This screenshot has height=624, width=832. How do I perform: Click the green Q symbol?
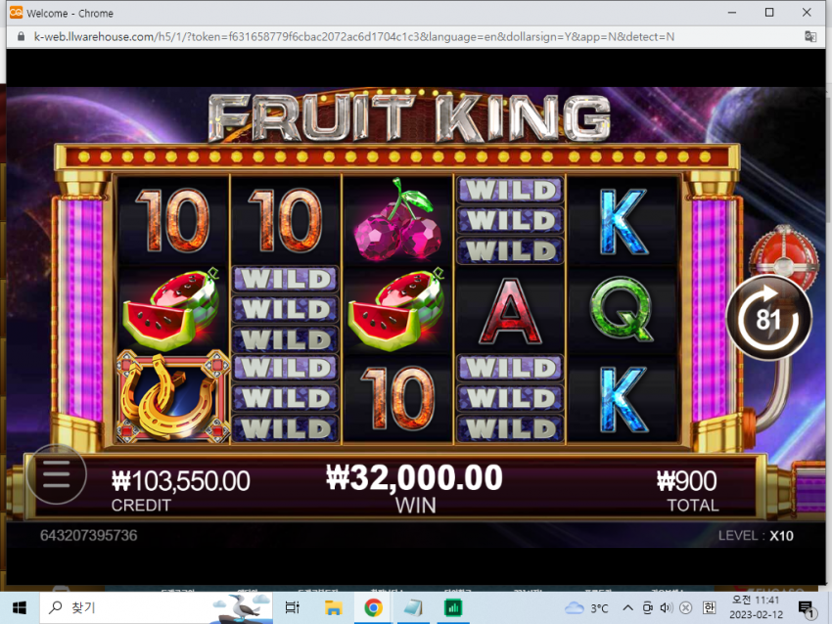[x=622, y=310]
